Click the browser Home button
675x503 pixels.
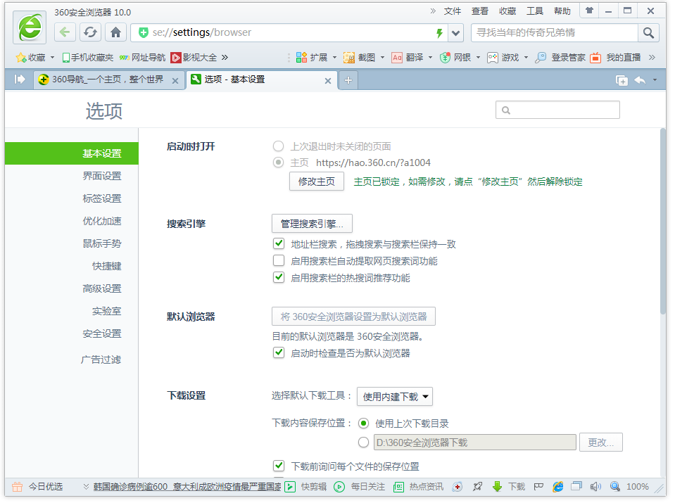coord(115,32)
